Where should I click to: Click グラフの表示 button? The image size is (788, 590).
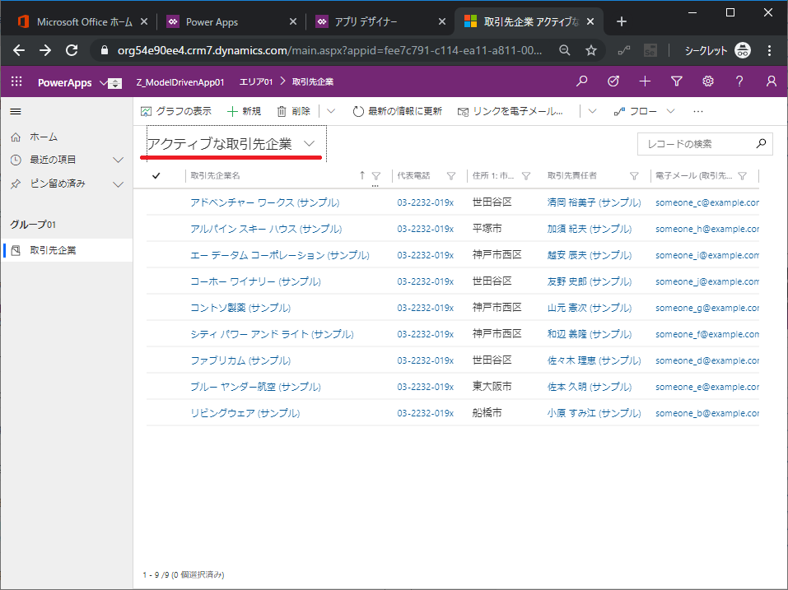tap(176, 111)
